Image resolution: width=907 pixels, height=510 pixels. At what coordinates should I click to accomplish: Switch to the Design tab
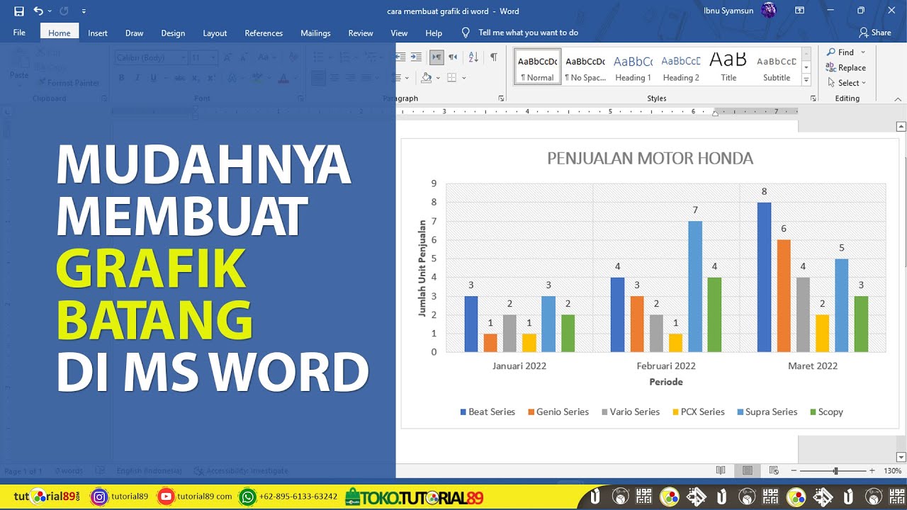[x=173, y=33]
